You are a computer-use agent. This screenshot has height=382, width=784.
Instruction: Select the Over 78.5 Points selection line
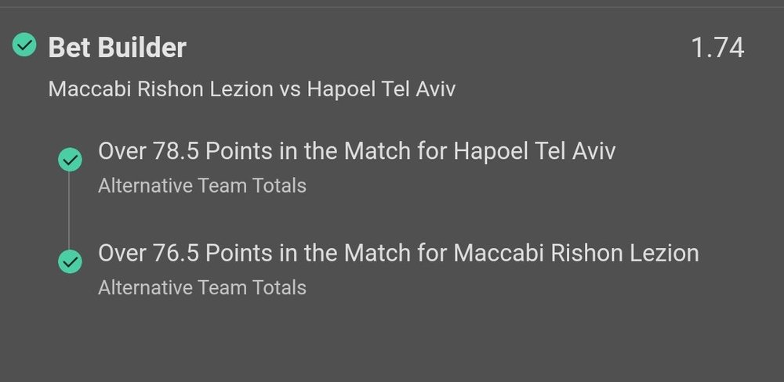(x=357, y=151)
